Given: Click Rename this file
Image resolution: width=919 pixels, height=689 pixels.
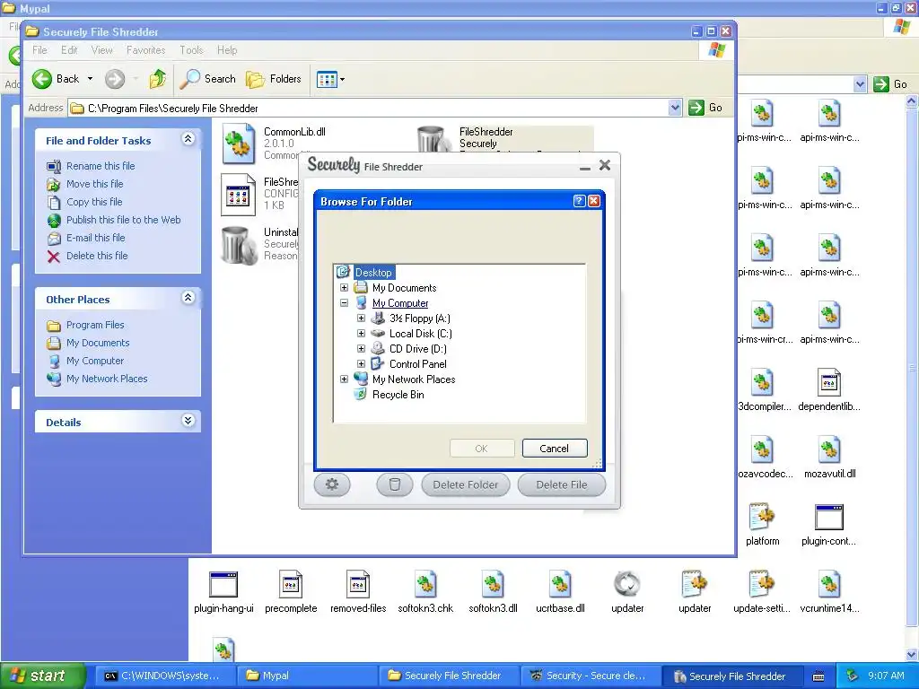Looking at the screenshot, I should 101,166.
